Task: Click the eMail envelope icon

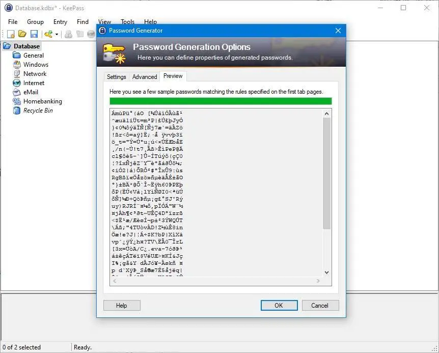Action: click(17, 92)
